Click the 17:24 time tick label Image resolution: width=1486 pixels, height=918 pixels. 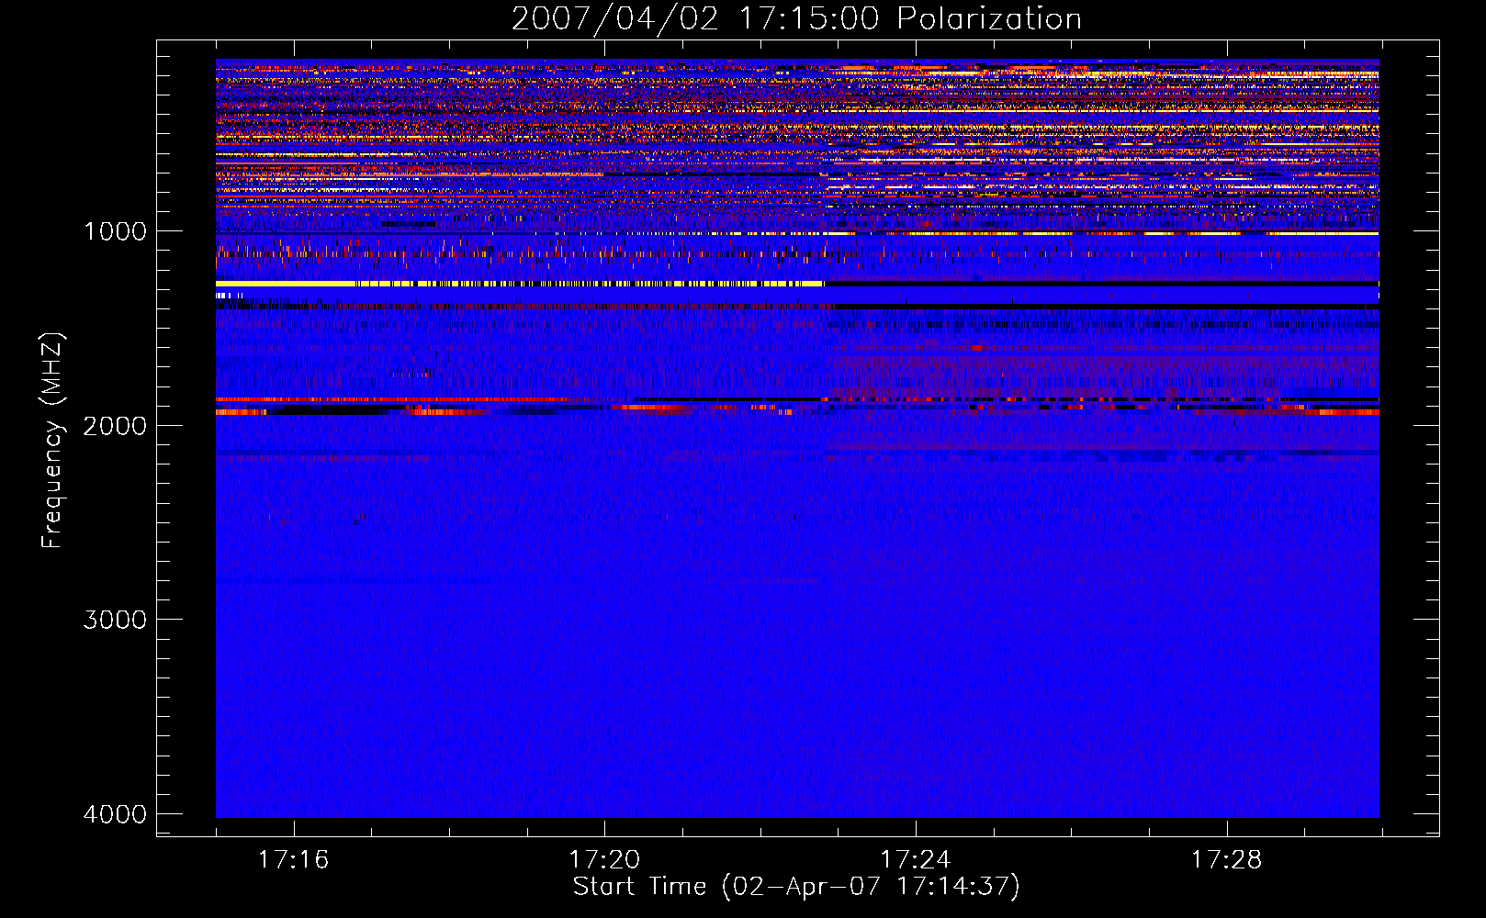916,859
